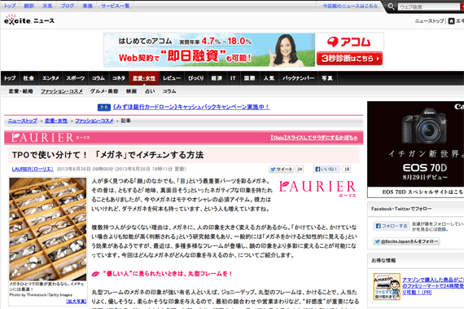Click the ニューストップ link at upper right
This screenshot has width=464, height=309.
pos(429,21)
